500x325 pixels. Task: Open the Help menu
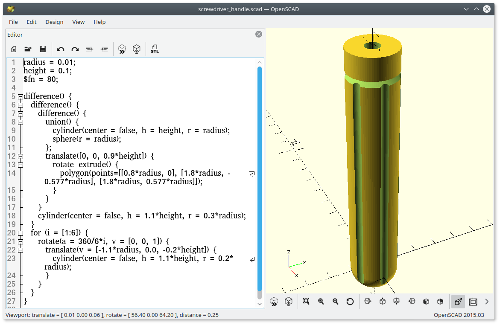click(99, 22)
